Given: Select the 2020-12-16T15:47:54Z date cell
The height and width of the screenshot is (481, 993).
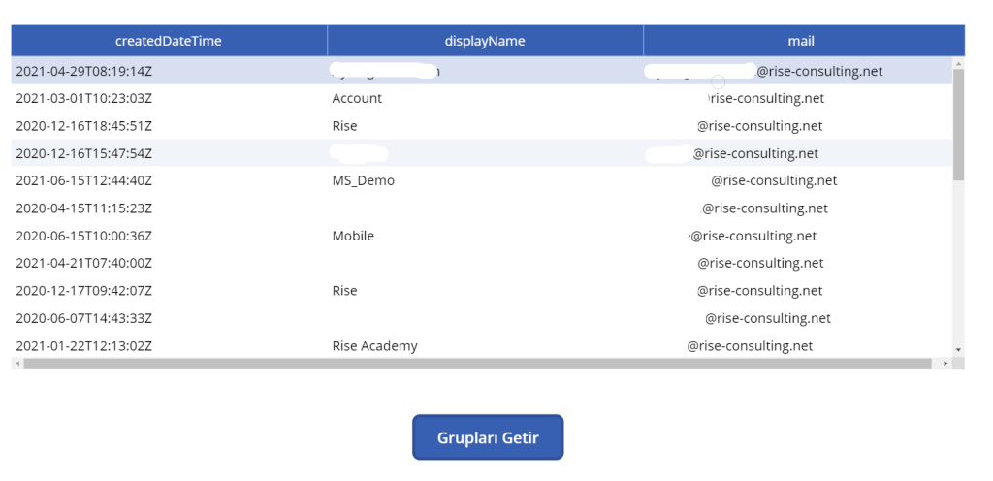Looking at the screenshot, I should (84, 153).
